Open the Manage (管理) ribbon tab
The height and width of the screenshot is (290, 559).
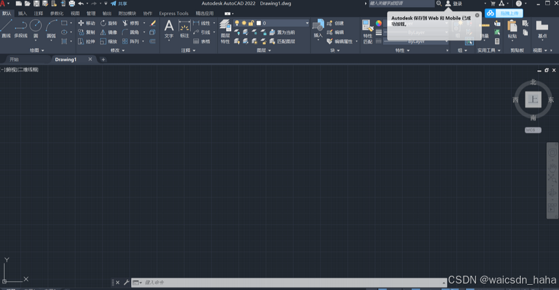pos(91,13)
